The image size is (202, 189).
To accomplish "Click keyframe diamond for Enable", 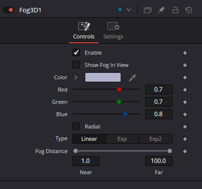I will pos(185,53).
